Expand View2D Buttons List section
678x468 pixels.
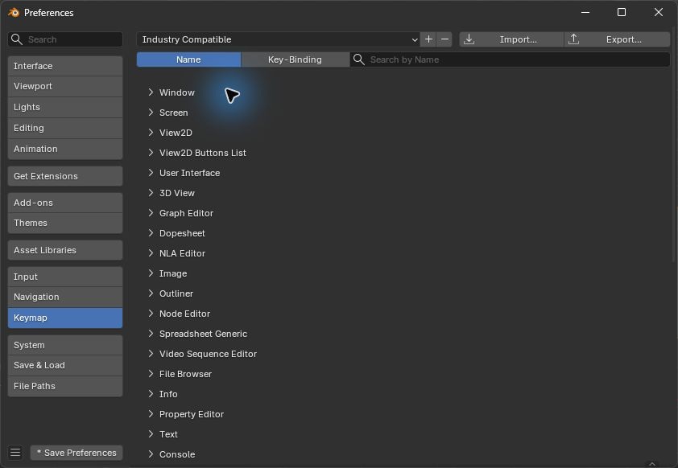click(x=151, y=153)
